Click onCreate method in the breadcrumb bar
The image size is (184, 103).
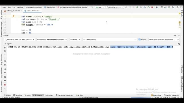pyautogui.click(x=73, y=7)
